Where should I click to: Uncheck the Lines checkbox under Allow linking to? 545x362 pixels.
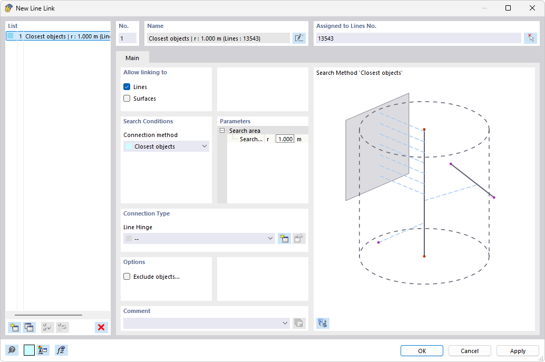[126, 86]
